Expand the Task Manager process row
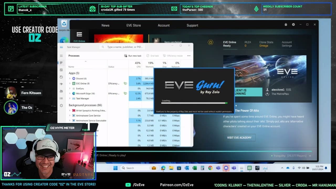 point(70,98)
